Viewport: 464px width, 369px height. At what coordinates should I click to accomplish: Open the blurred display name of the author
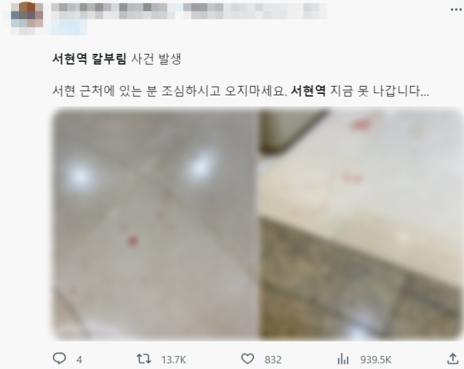189,11
